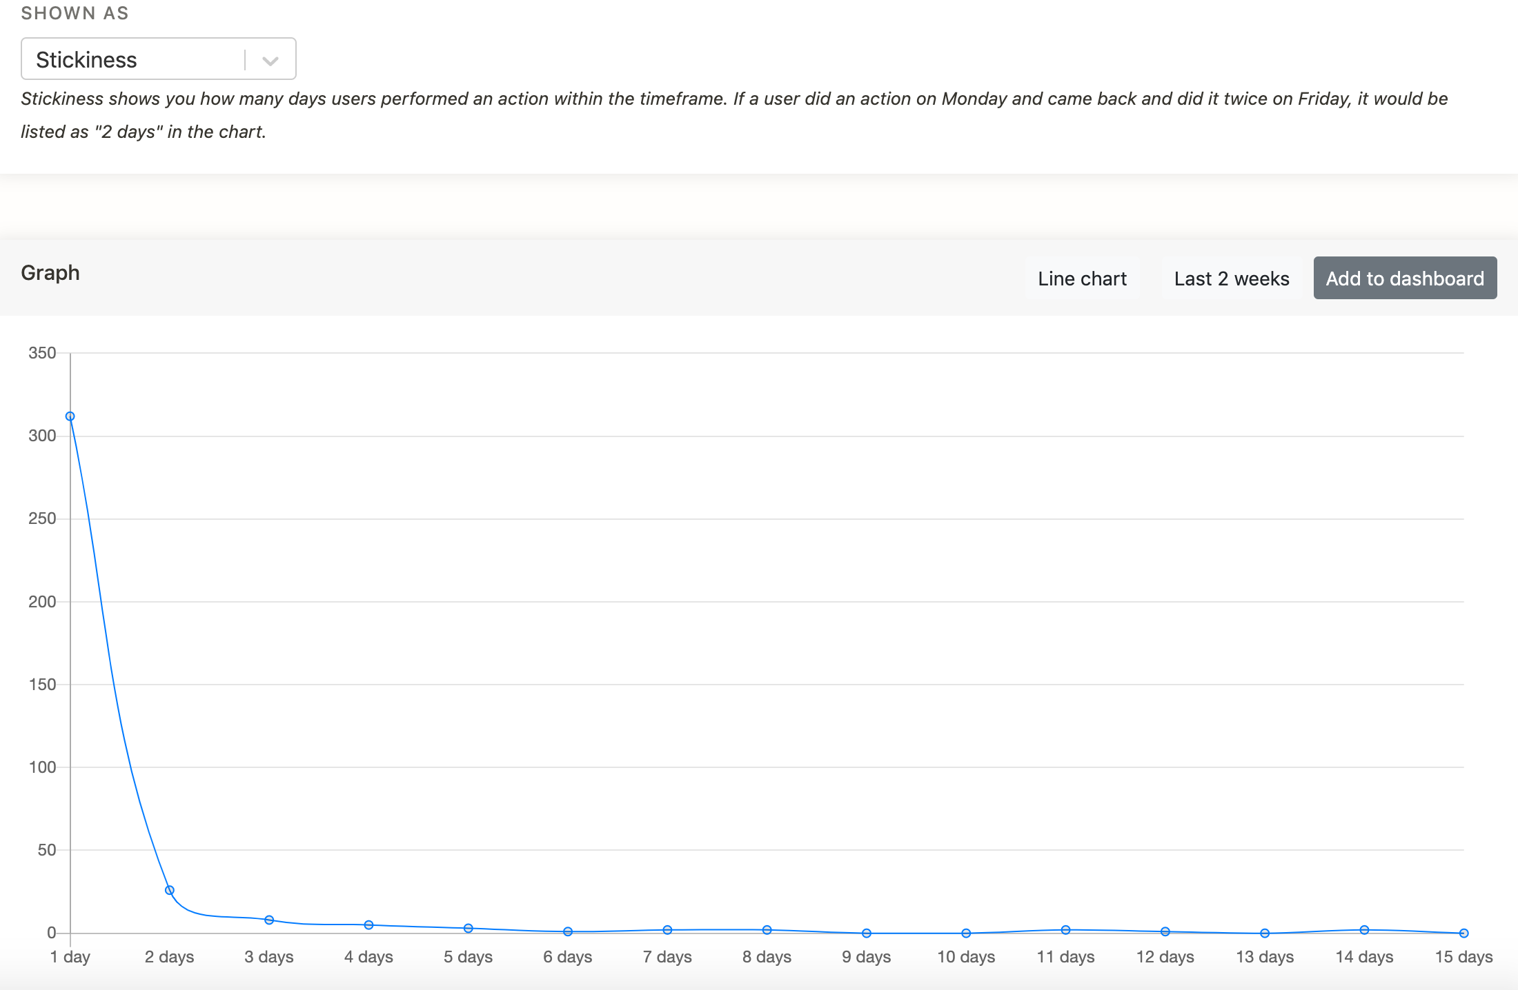Click the 12 days data point

(1165, 931)
